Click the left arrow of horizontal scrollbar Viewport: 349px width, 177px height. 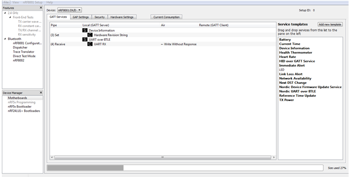pos(52,158)
